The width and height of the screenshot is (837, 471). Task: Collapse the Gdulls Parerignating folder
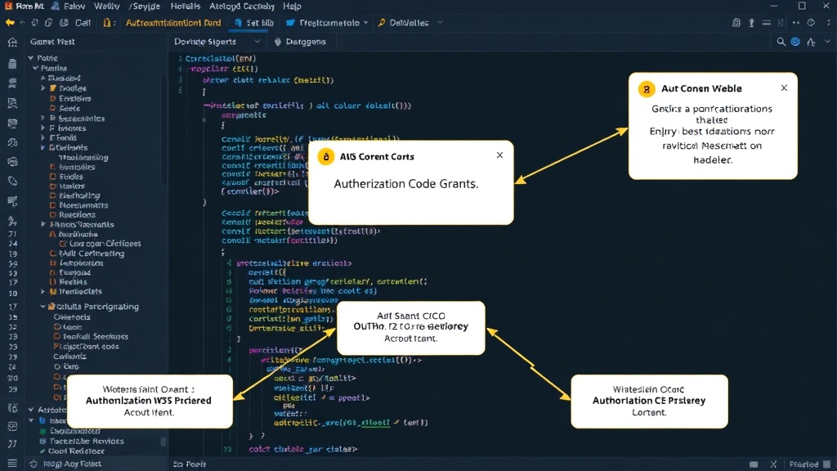point(43,307)
